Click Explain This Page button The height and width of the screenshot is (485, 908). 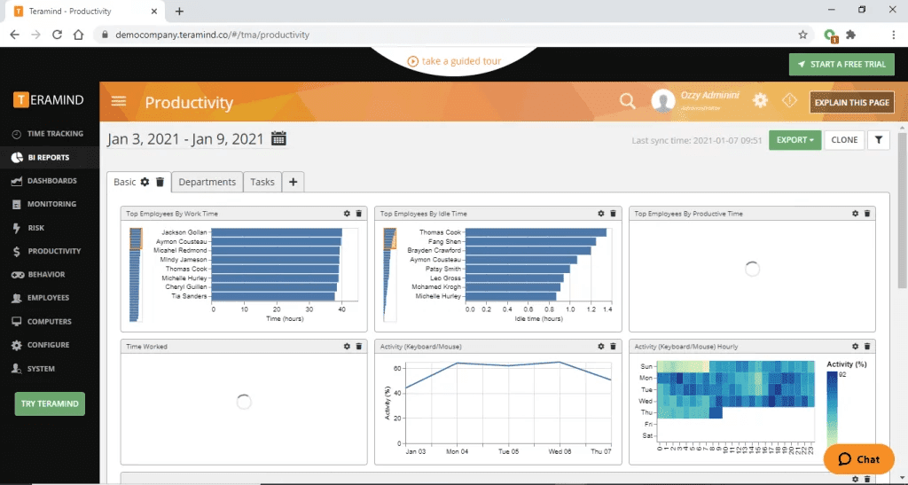[852, 103]
